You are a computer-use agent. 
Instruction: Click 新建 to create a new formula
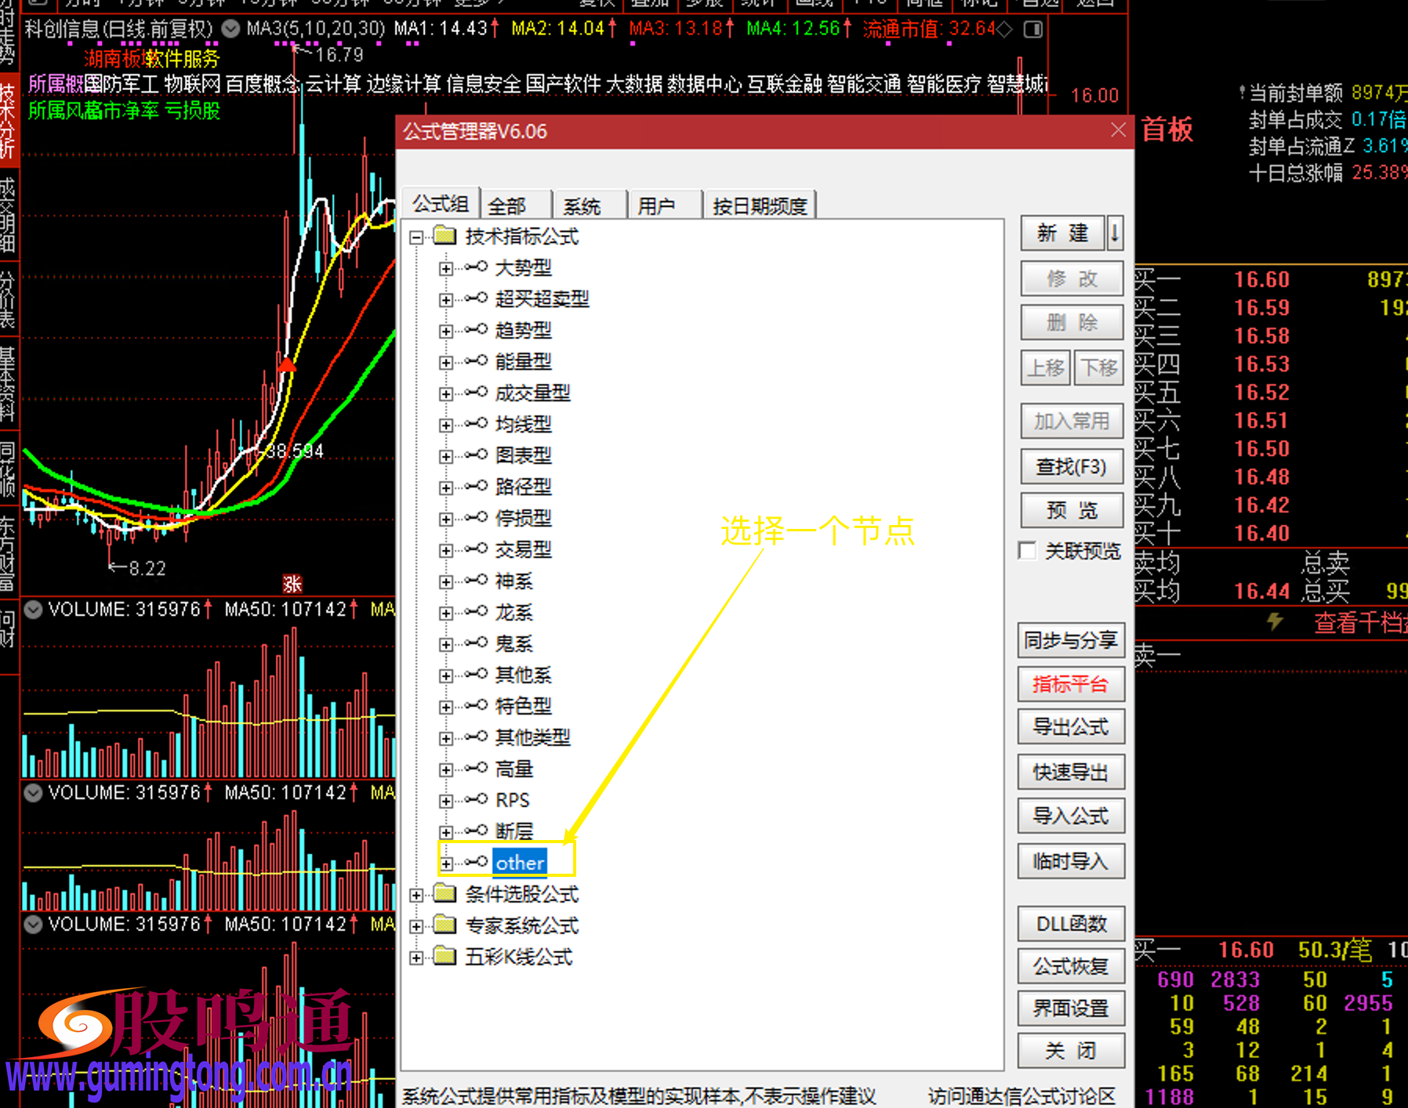[1062, 234]
